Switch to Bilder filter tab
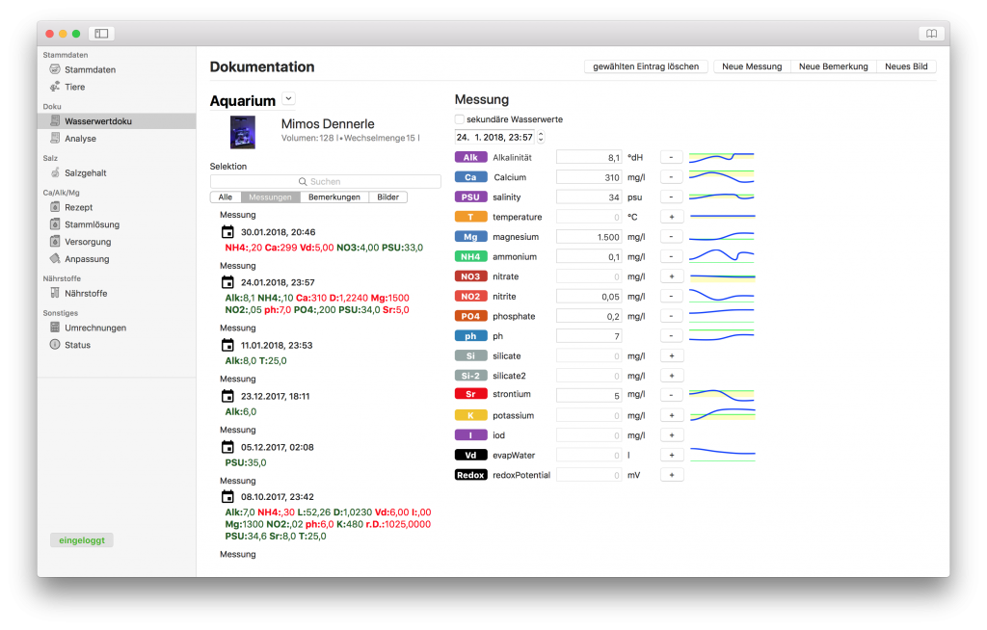Image resolution: width=987 pixels, height=630 pixels. [x=387, y=197]
